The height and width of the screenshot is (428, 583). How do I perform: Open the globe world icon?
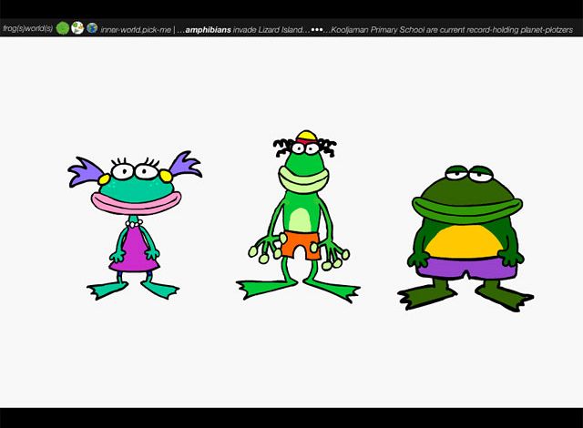tap(92, 27)
